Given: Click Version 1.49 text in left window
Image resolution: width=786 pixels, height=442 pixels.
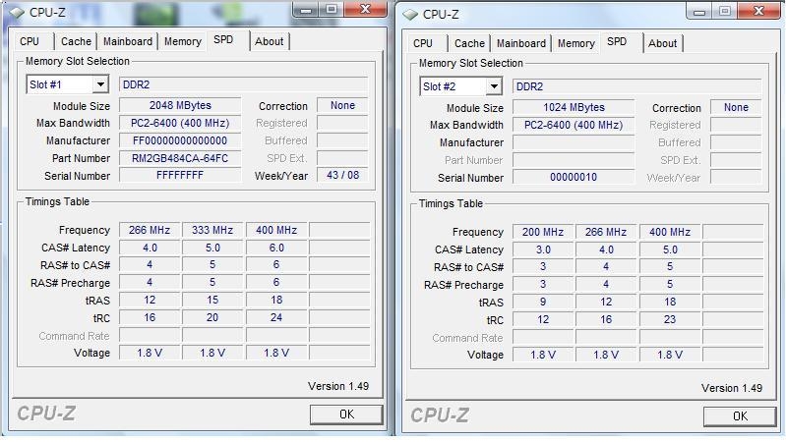Looking at the screenshot, I should 338,386.
